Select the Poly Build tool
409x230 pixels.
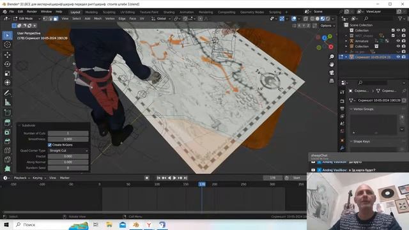7,169
